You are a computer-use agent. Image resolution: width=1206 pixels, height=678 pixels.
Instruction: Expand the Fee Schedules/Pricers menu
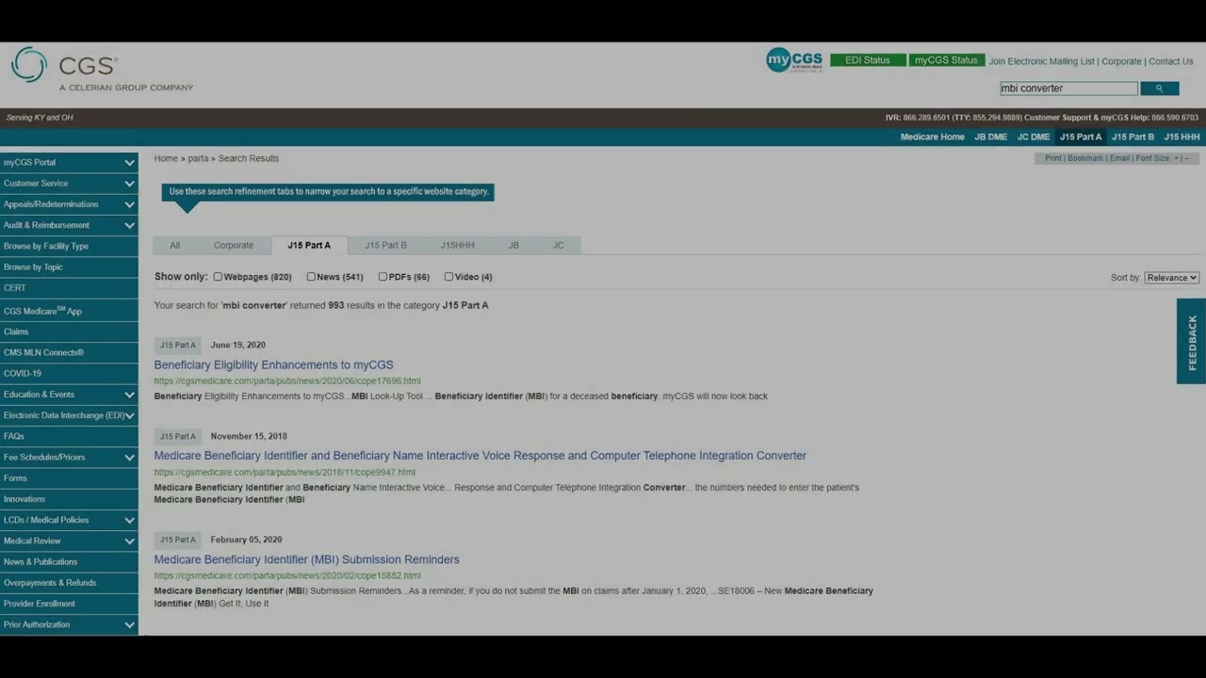point(129,458)
